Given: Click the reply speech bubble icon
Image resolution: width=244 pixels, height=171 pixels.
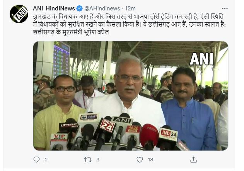Looking at the screenshot, I should (37, 159).
